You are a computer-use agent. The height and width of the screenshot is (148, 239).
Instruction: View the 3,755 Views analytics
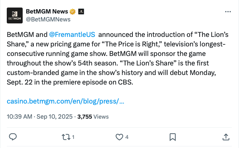pos(93,117)
